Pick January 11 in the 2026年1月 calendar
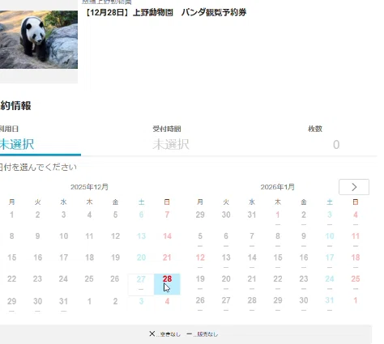This screenshot has width=384, height=344. (356, 238)
